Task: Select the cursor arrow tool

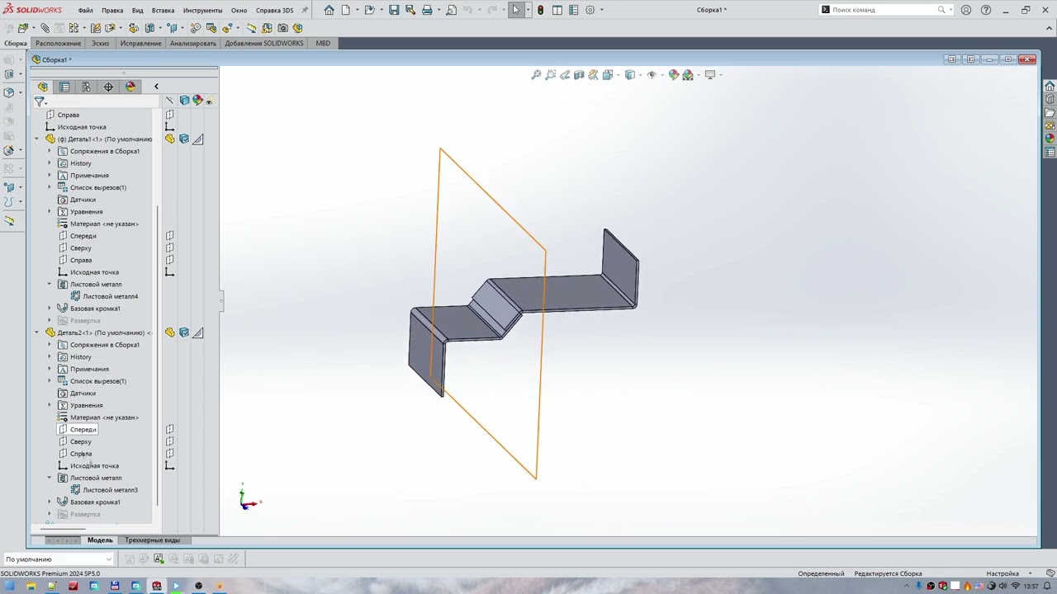Action: [x=516, y=10]
